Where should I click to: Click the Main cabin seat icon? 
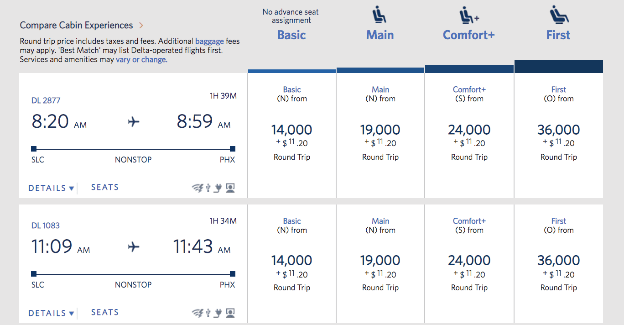[380, 15]
